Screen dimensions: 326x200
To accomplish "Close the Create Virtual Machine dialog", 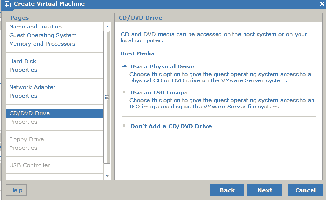I will coord(322,4).
